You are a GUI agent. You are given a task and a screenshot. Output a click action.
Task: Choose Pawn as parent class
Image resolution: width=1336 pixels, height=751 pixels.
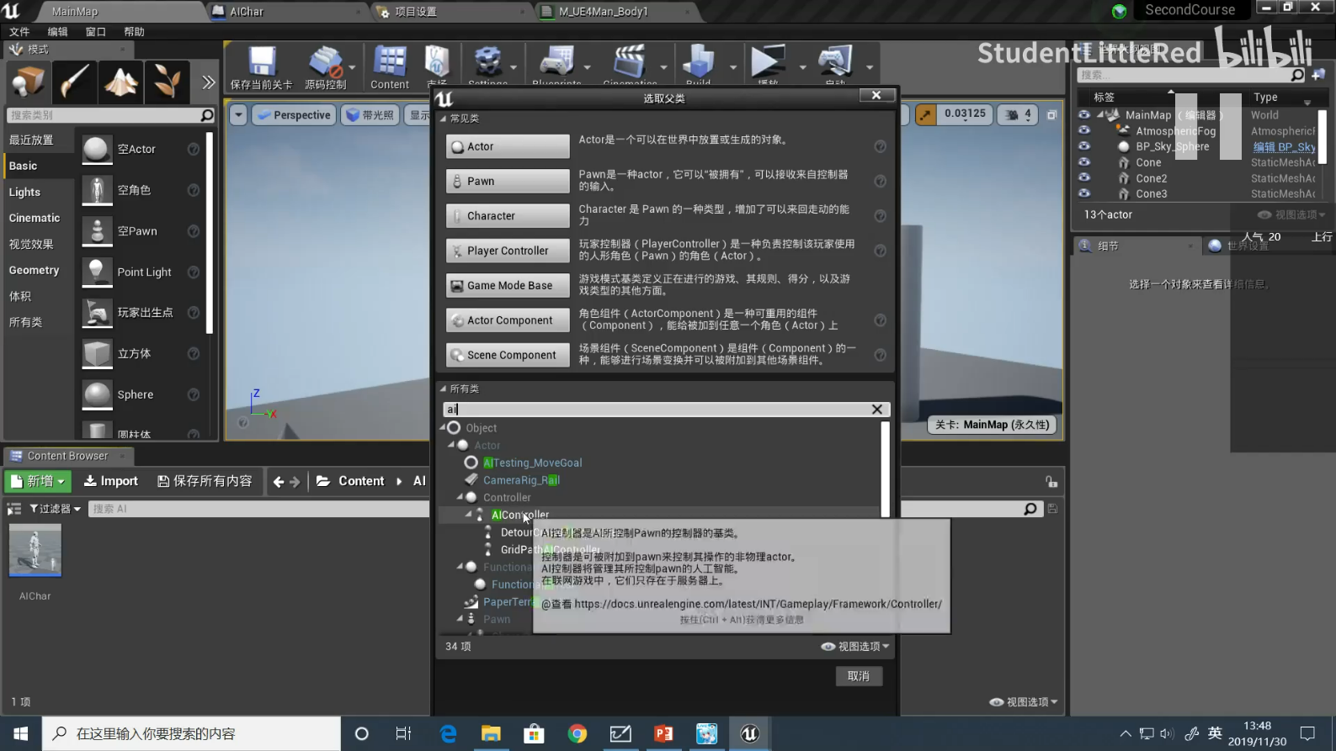[508, 181]
